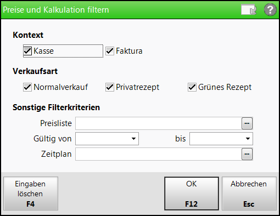Open the Zeitplan browse ellipsis button

coord(247,154)
